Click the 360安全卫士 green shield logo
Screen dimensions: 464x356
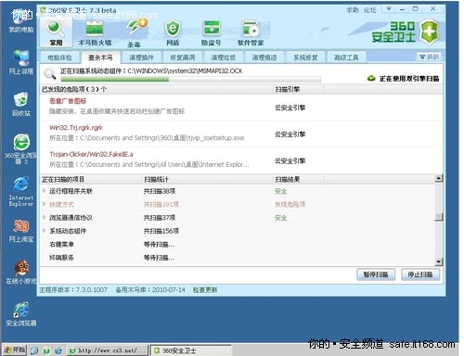click(x=430, y=32)
